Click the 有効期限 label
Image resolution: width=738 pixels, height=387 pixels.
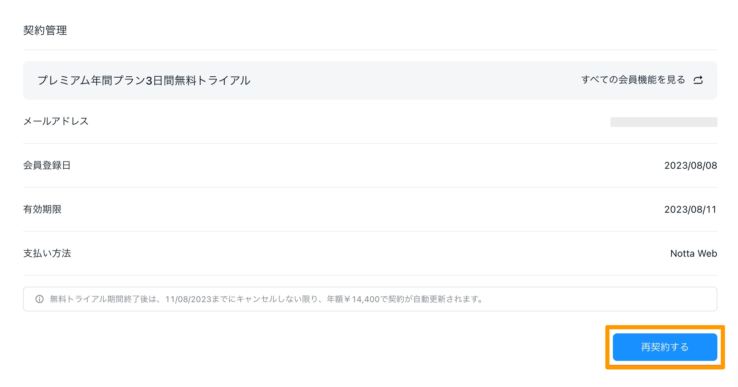click(42, 209)
